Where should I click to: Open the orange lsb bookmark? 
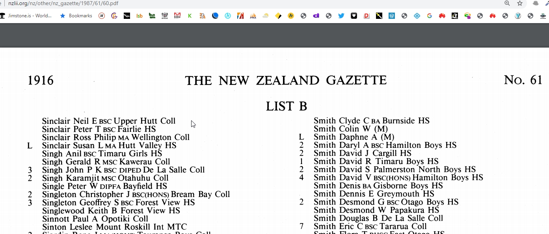point(140,16)
